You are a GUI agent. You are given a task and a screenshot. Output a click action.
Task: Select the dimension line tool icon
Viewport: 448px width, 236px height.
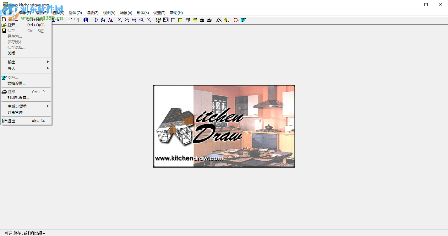point(76,20)
